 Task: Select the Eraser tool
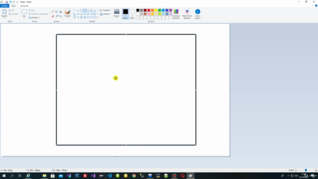pos(53,16)
